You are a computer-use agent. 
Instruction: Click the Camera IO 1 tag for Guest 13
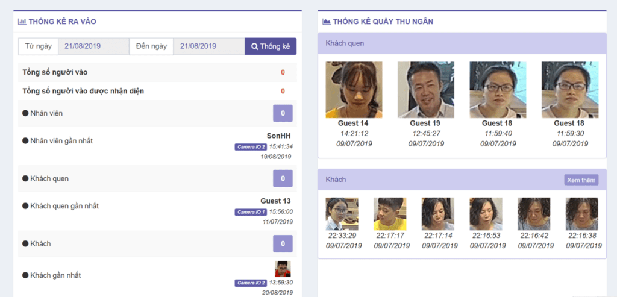click(250, 212)
